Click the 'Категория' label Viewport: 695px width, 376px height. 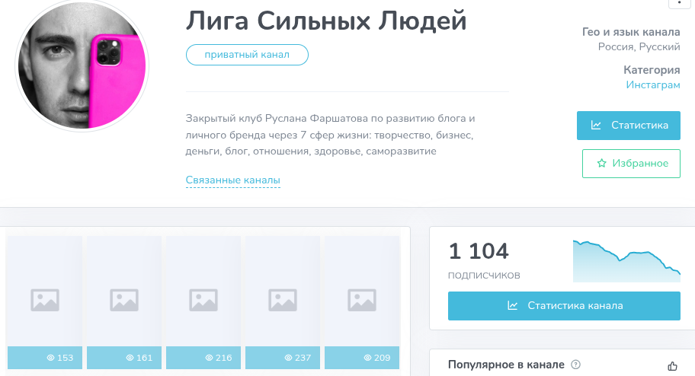(652, 70)
